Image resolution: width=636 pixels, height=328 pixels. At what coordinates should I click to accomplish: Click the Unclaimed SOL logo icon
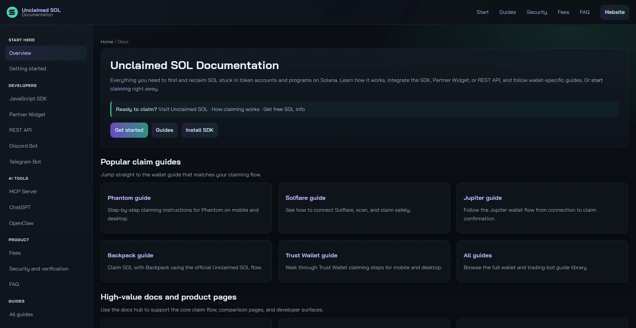[12, 12]
